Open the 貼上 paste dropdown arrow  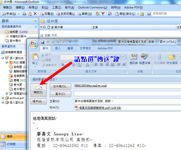pos(35,66)
